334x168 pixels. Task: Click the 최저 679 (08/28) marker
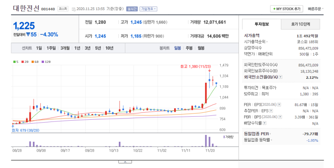point(25,131)
